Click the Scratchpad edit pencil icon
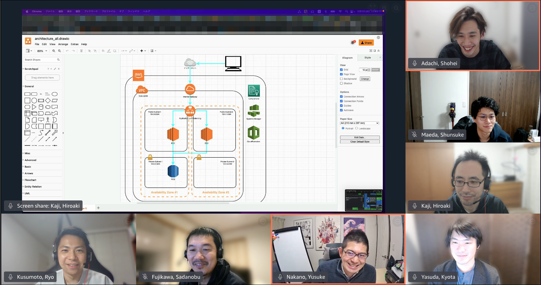Viewport: 541px width, 285px height. [x=55, y=69]
